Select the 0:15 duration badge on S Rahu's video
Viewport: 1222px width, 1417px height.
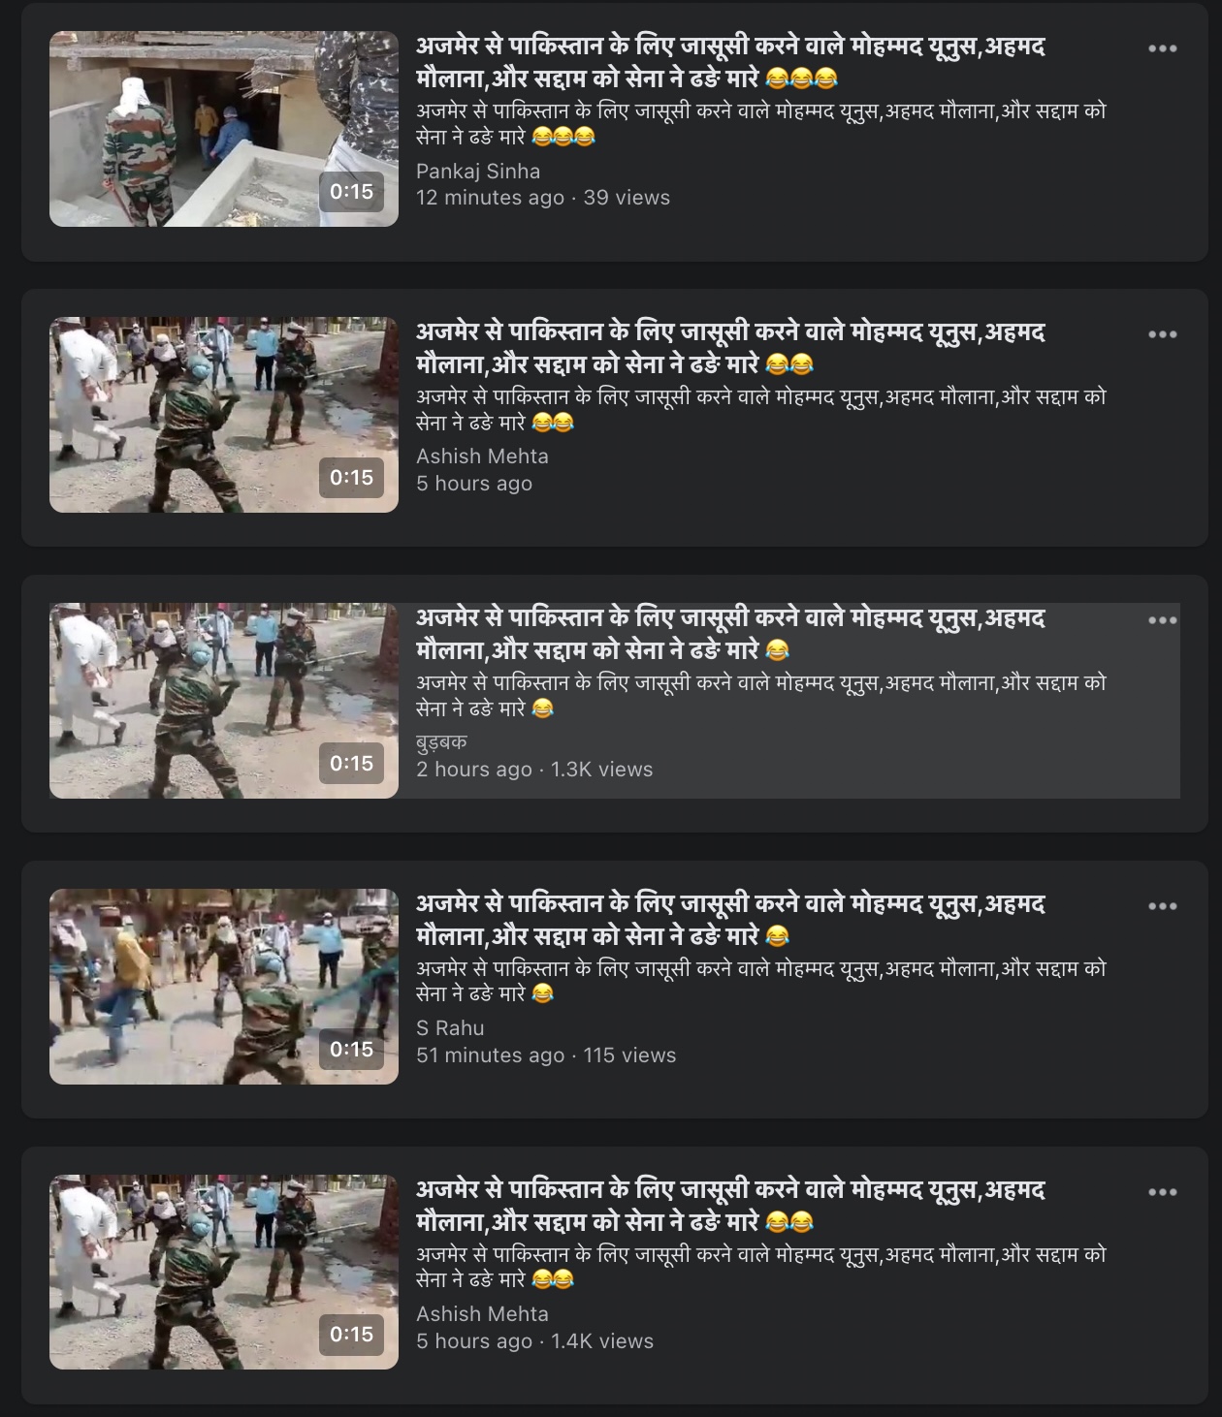352,1050
